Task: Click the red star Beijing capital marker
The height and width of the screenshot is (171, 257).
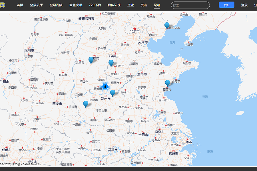Action: [x=135, y=28]
